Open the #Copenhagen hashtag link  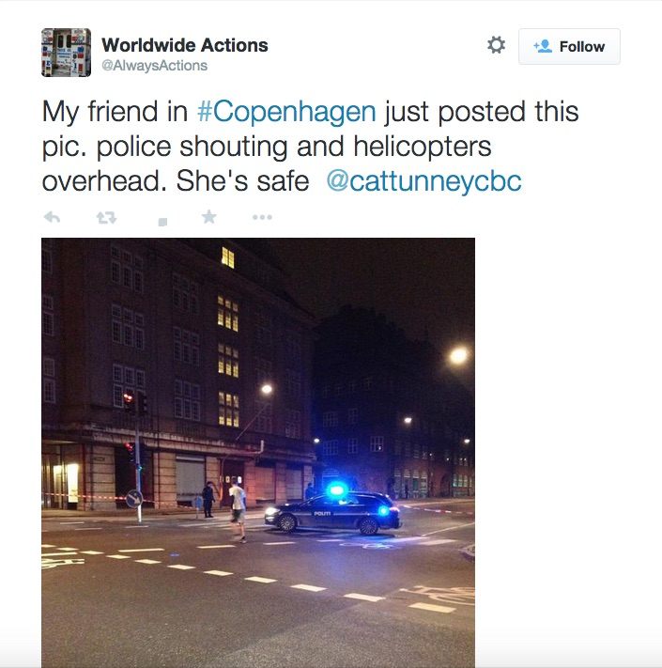[286, 112]
